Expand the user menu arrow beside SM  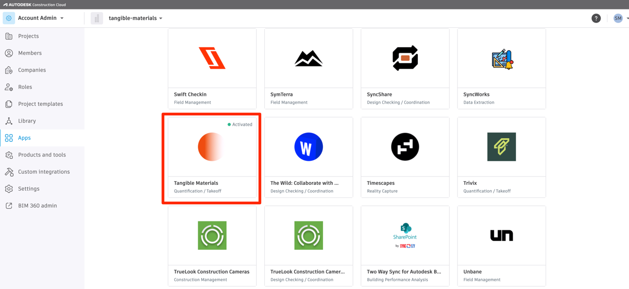coord(627,18)
